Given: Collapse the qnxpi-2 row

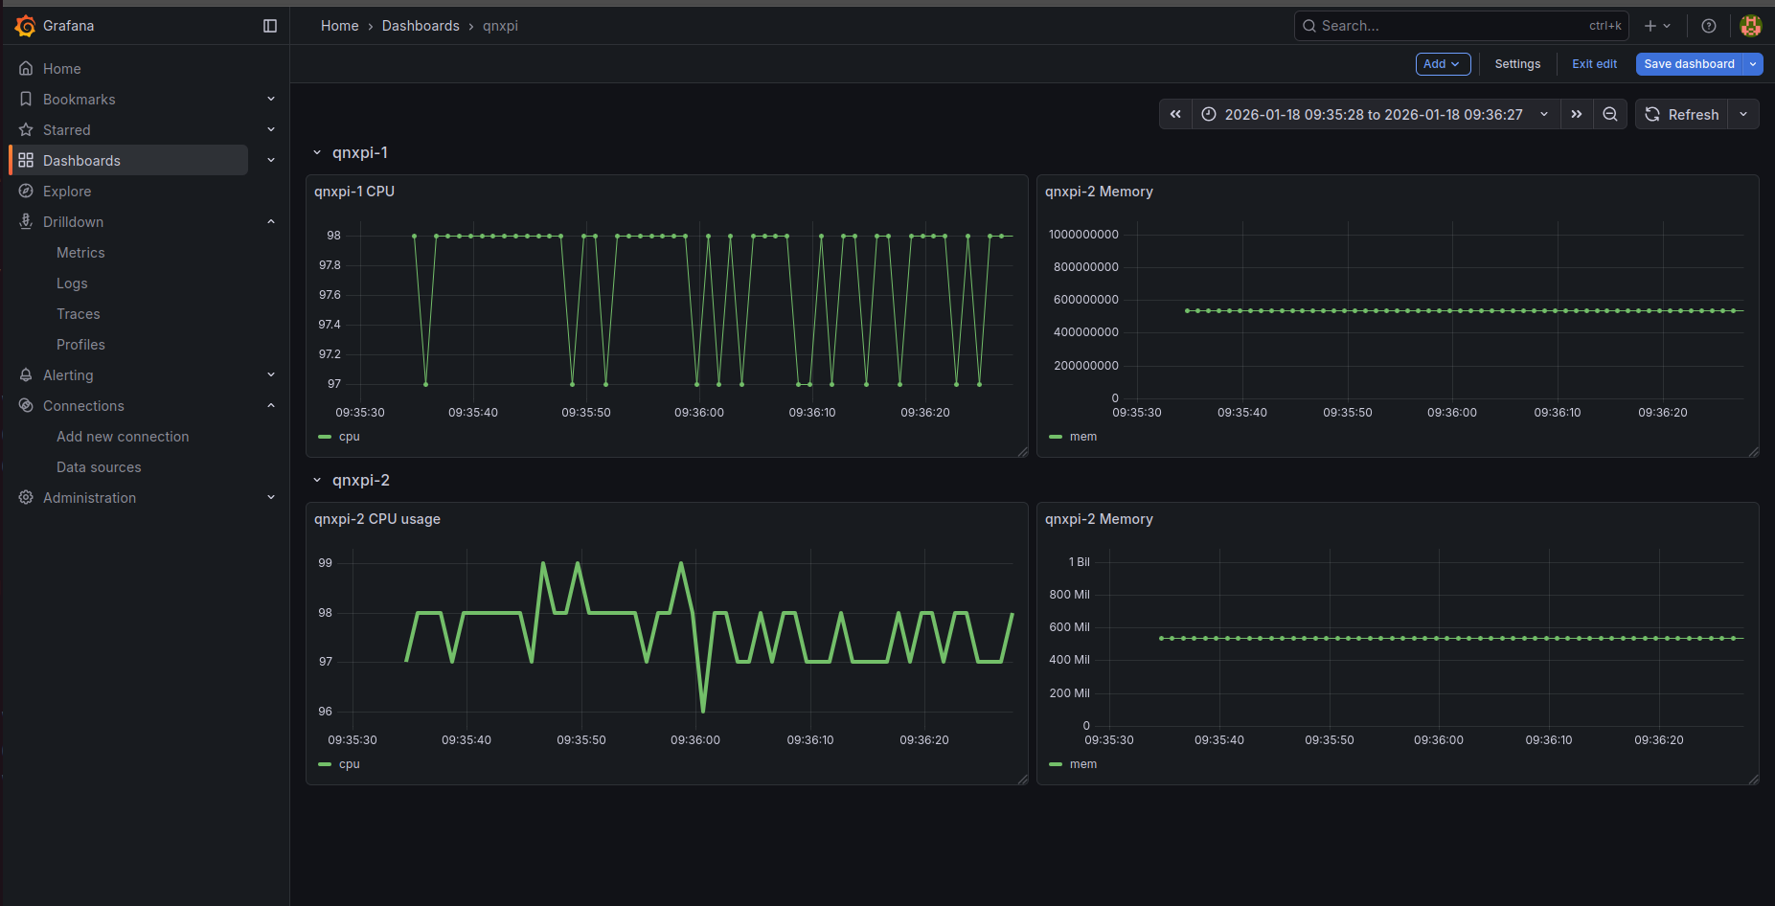Looking at the screenshot, I should coord(317,481).
